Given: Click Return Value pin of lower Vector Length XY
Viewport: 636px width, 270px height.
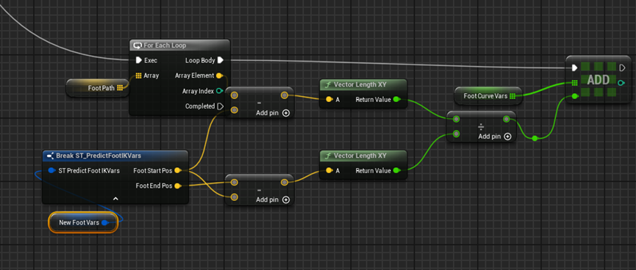Looking at the screenshot, I should [x=396, y=171].
